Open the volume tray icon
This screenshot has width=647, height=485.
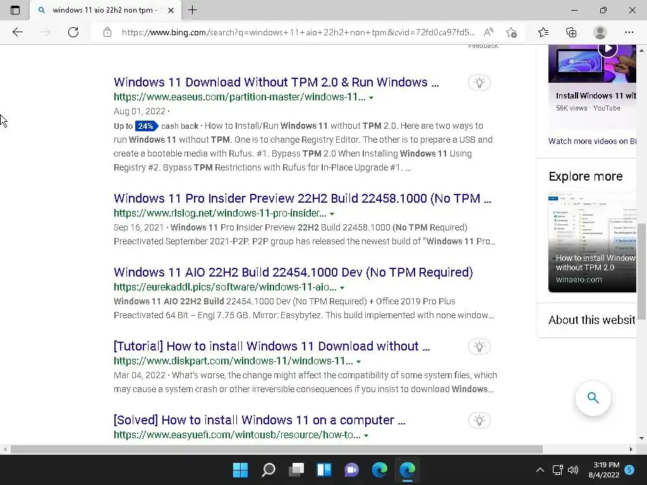572,470
